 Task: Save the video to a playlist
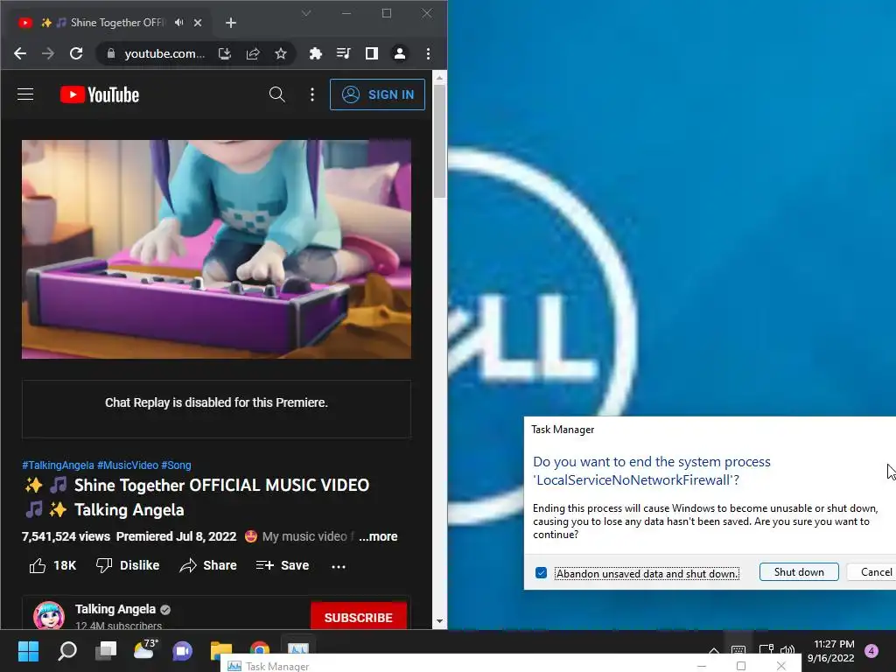283,566
